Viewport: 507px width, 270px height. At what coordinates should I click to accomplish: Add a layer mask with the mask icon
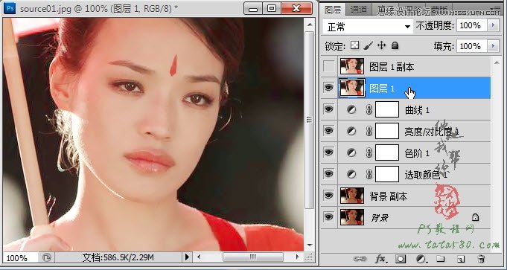(x=401, y=259)
